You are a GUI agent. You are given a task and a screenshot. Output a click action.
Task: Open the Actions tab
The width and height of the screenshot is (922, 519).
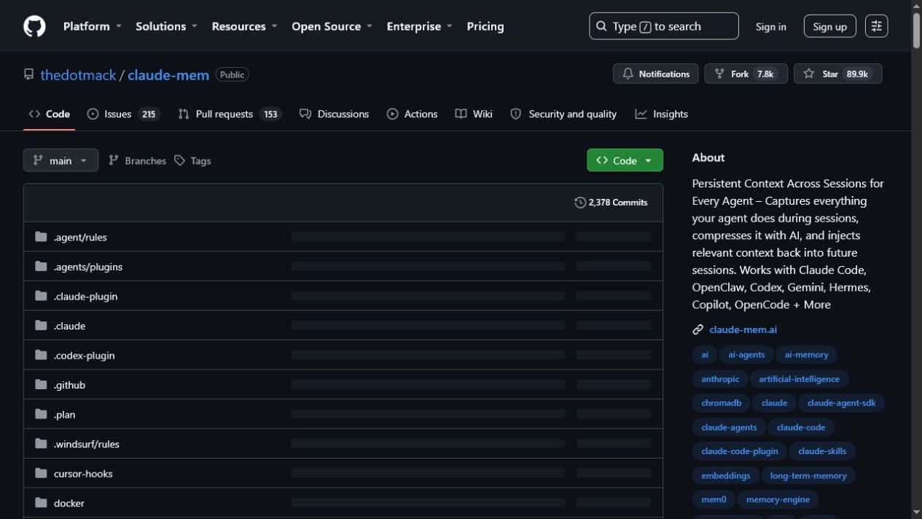pyautogui.click(x=412, y=114)
